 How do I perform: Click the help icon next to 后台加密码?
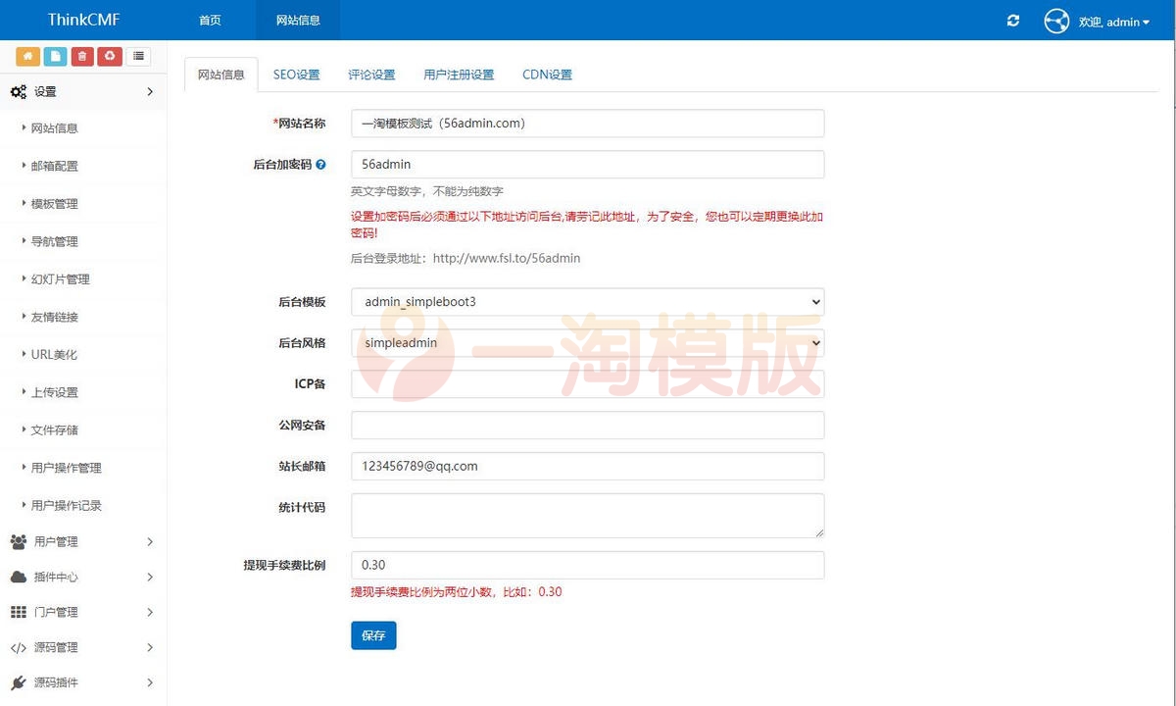[x=323, y=164]
